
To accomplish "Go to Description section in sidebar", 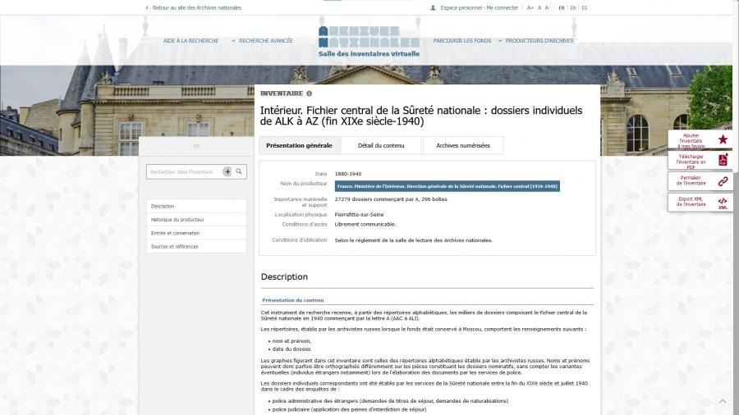I will [x=196, y=206].
